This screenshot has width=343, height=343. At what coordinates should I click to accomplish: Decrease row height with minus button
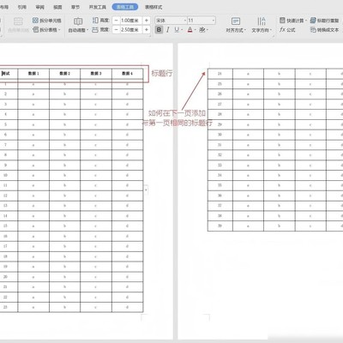[116, 21]
